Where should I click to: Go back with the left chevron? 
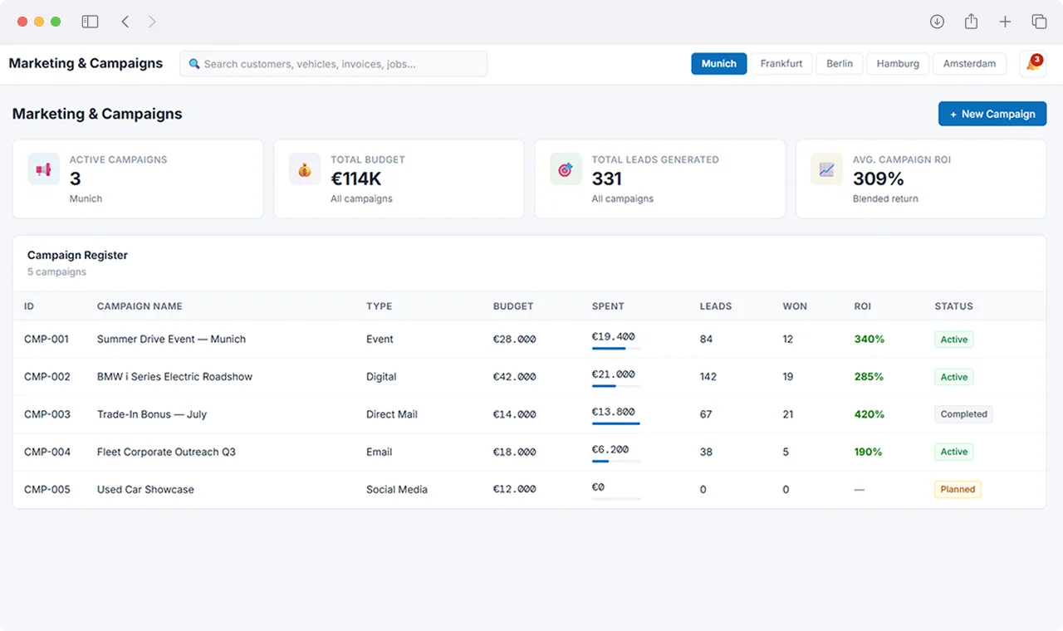coord(125,22)
